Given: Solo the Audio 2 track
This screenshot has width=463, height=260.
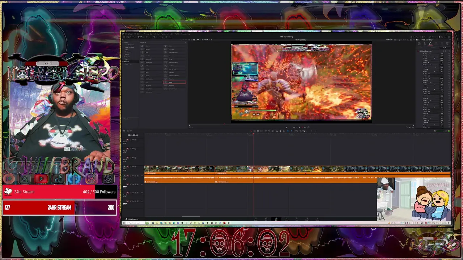Looking at the screenshot, I should point(135,184).
